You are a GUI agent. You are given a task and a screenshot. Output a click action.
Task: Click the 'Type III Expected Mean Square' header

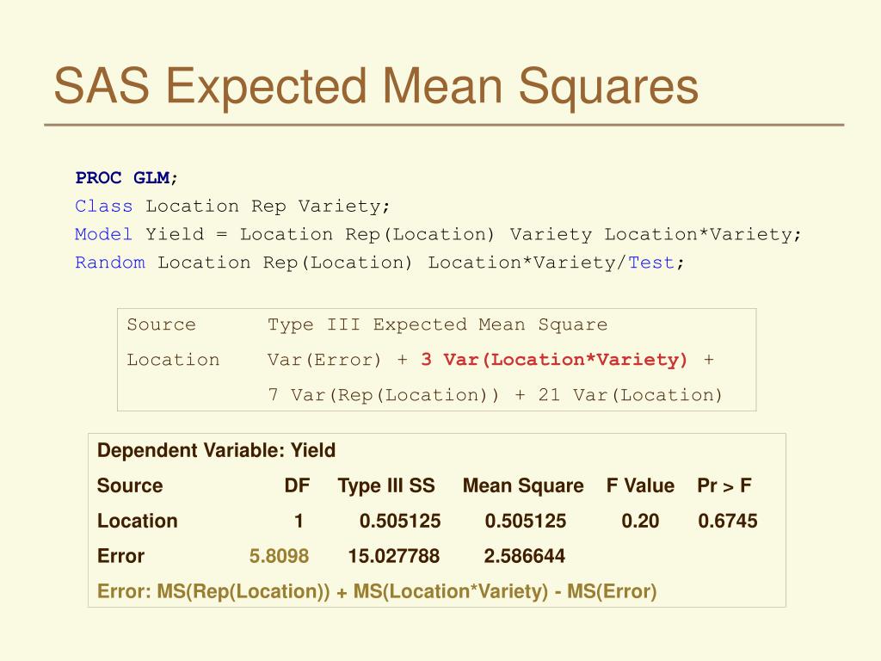(437, 324)
